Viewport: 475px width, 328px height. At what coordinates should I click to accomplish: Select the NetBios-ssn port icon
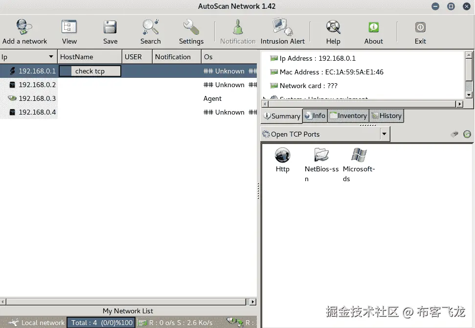(321, 155)
